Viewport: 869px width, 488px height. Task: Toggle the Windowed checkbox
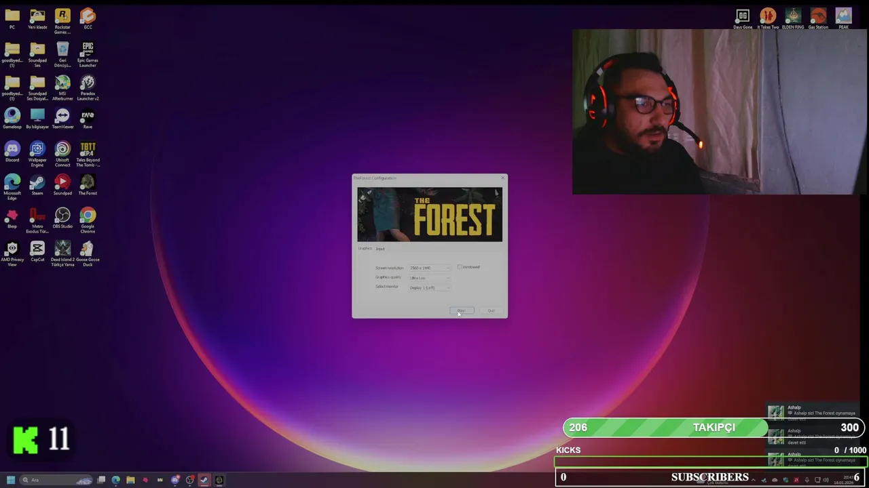tap(460, 267)
